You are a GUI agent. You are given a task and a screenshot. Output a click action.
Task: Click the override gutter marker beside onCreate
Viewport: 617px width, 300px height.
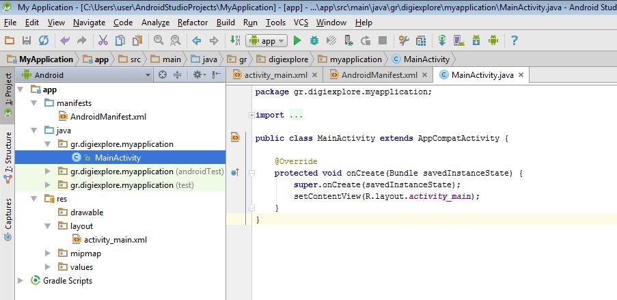(235, 172)
